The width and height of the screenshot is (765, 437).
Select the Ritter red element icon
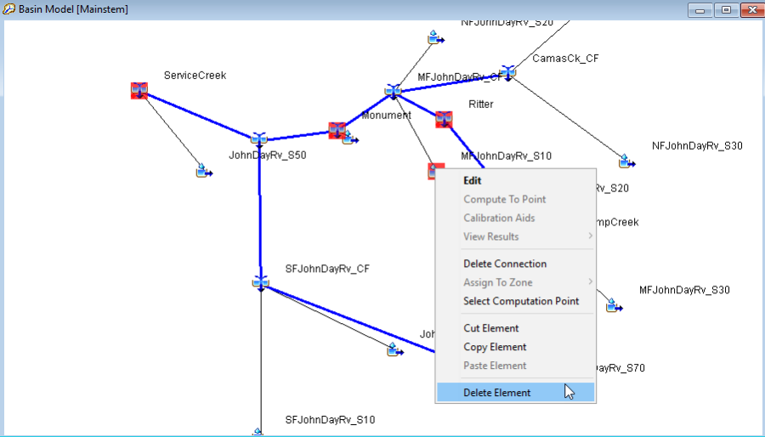[x=444, y=119]
